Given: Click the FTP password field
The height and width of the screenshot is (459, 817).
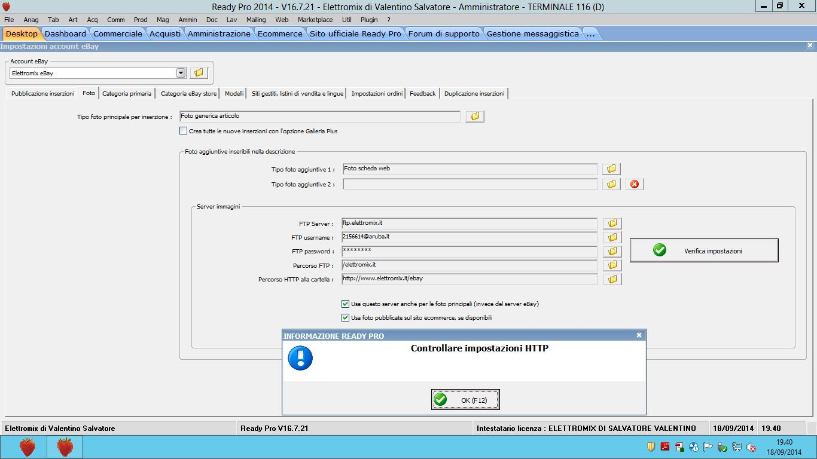Looking at the screenshot, I should [x=470, y=252].
